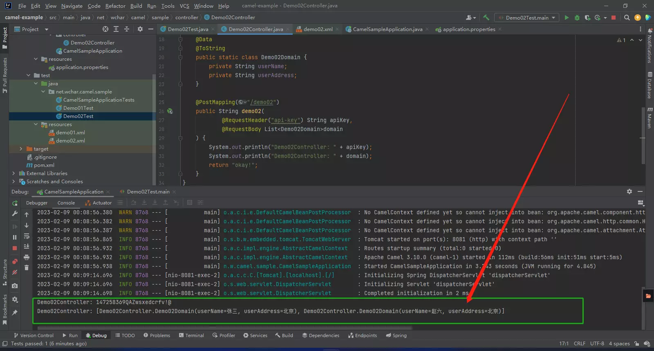Click the print console output icon

tap(27, 257)
